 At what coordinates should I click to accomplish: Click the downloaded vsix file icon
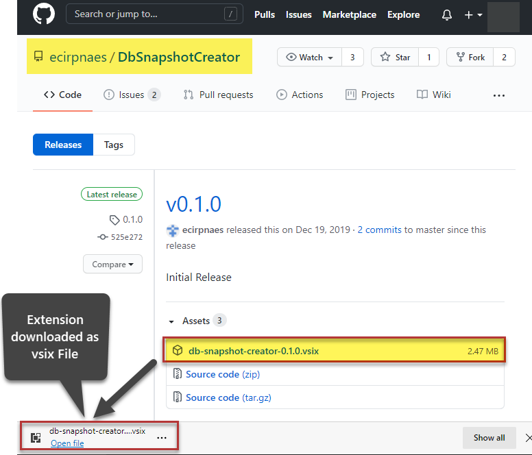36,438
